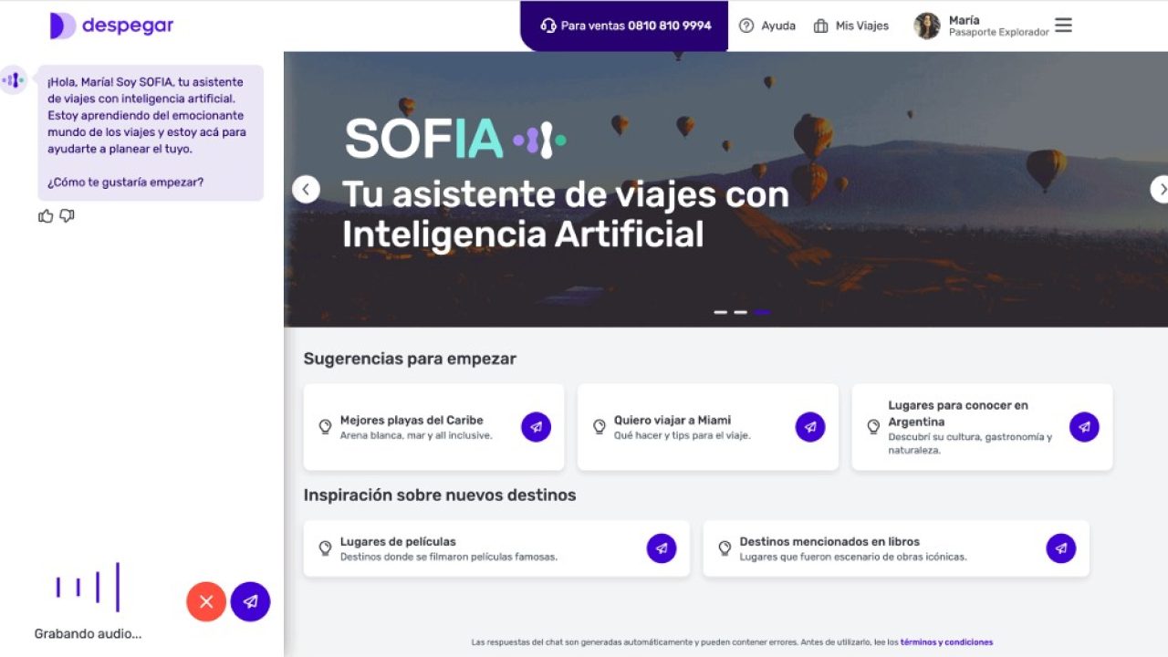Click the thumbs down feedback icon
The height and width of the screenshot is (657, 1168).
(x=67, y=216)
